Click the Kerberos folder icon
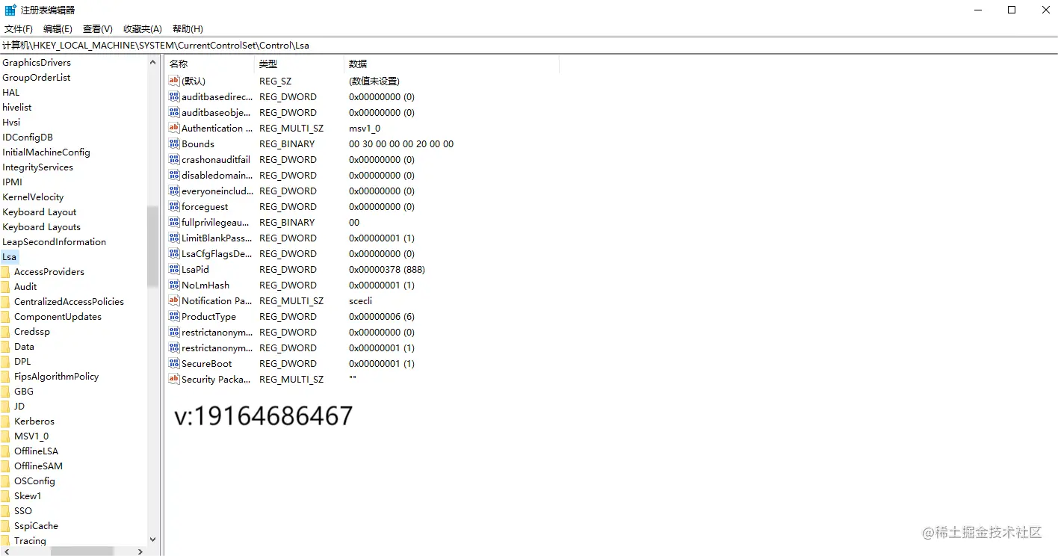The height and width of the screenshot is (556, 1058). [5, 421]
